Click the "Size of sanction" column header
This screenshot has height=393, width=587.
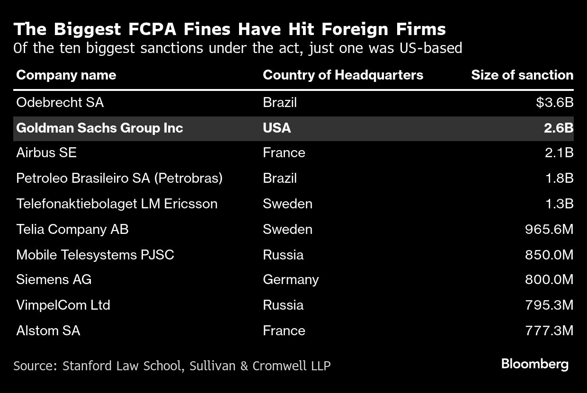click(x=522, y=75)
